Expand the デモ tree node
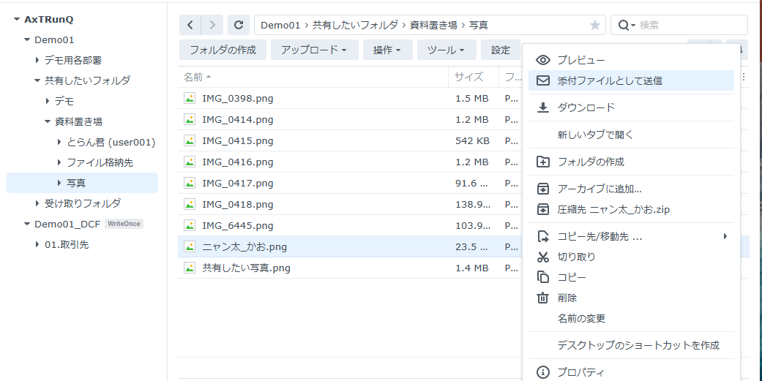Screen dimensions: 762x381 coord(48,101)
